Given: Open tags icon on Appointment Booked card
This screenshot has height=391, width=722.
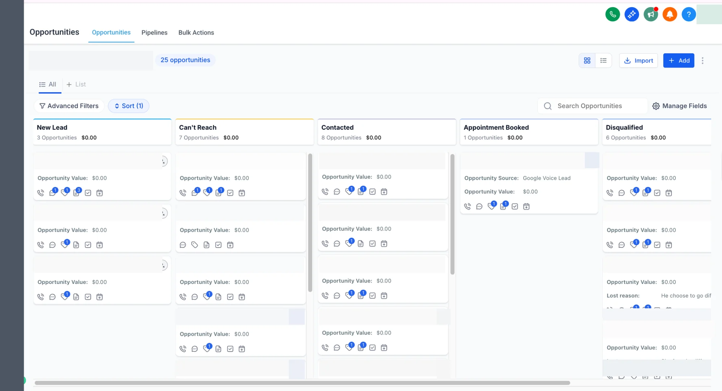Looking at the screenshot, I should click(x=491, y=206).
